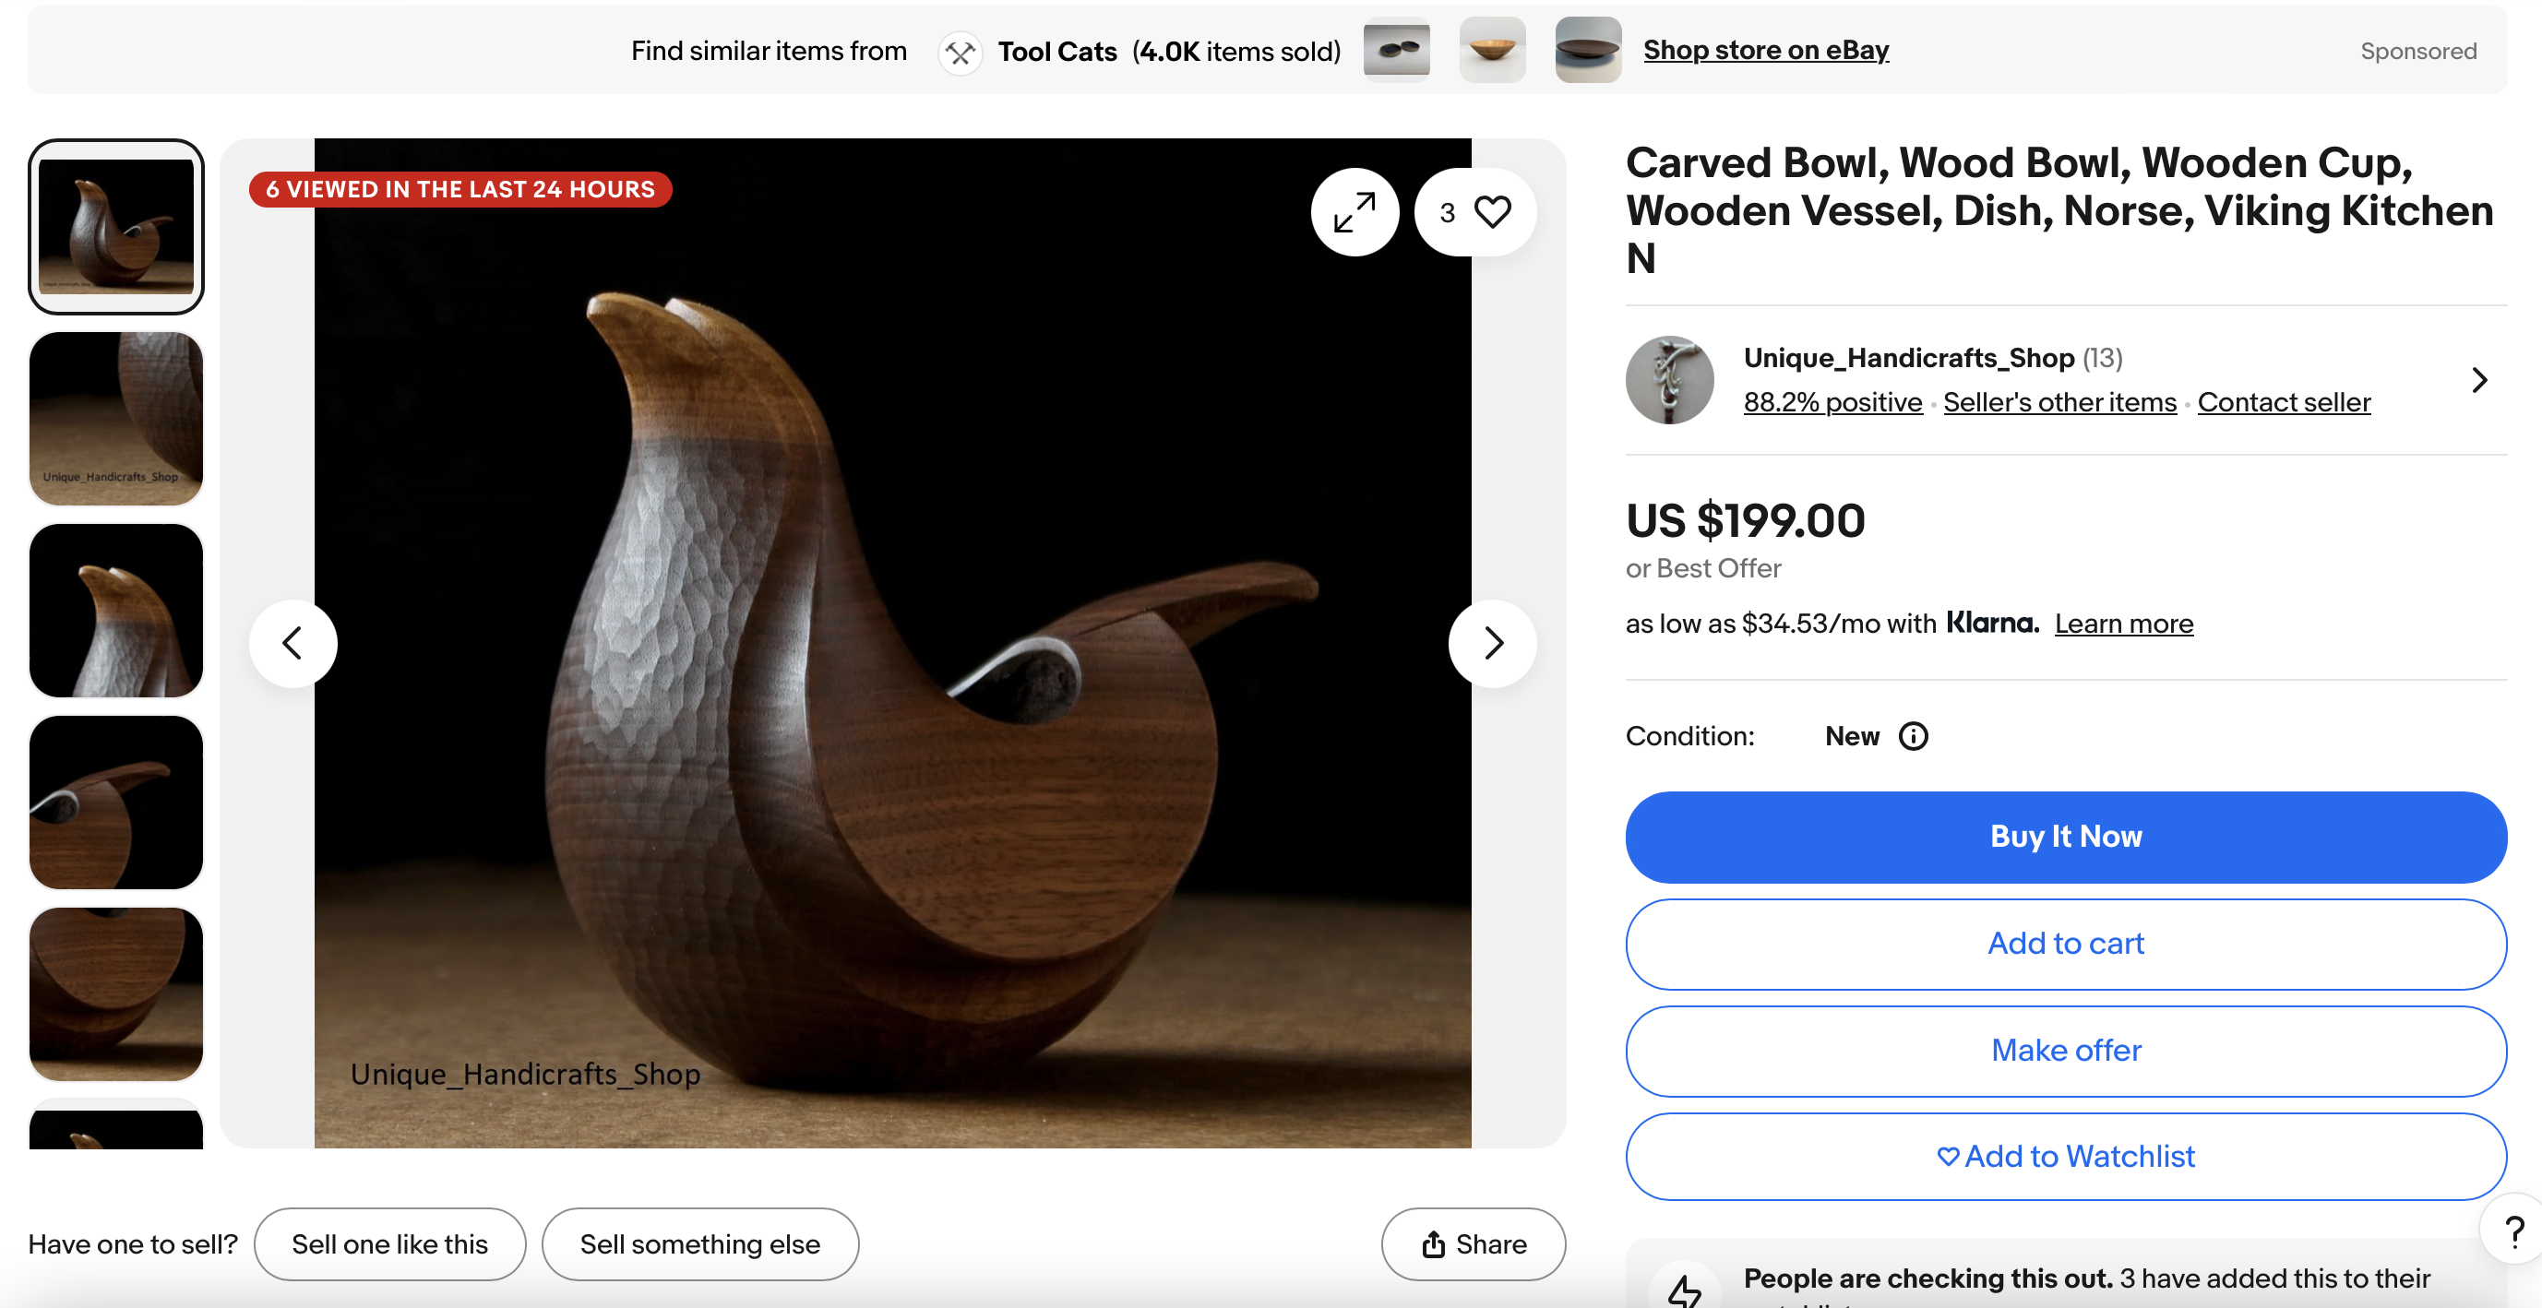Expand seller details with the chevron arrow
Image resolution: width=2542 pixels, height=1308 pixels.
tap(2479, 380)
